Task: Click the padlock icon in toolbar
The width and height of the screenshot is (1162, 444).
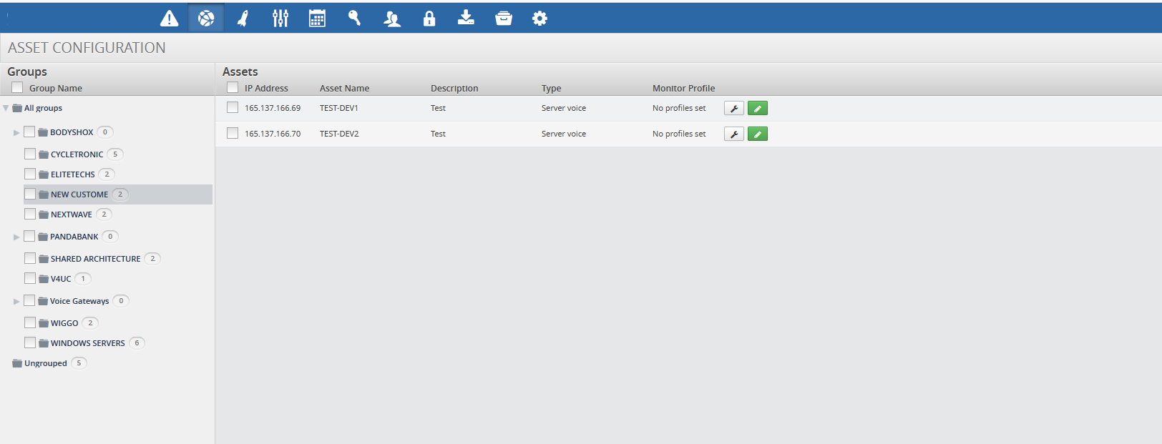Action: (x=429, y=19)
